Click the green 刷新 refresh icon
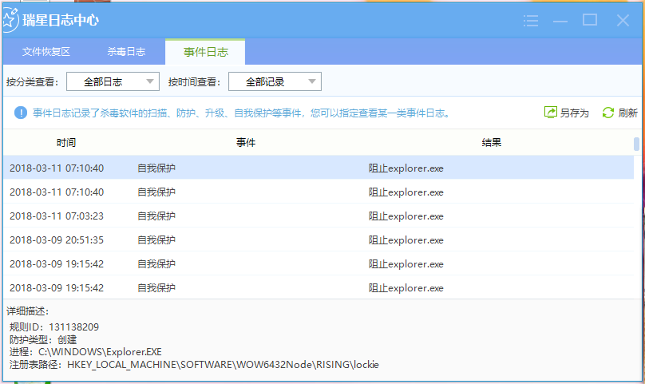This screenshot has height=384, width=645. pos(608,113)
